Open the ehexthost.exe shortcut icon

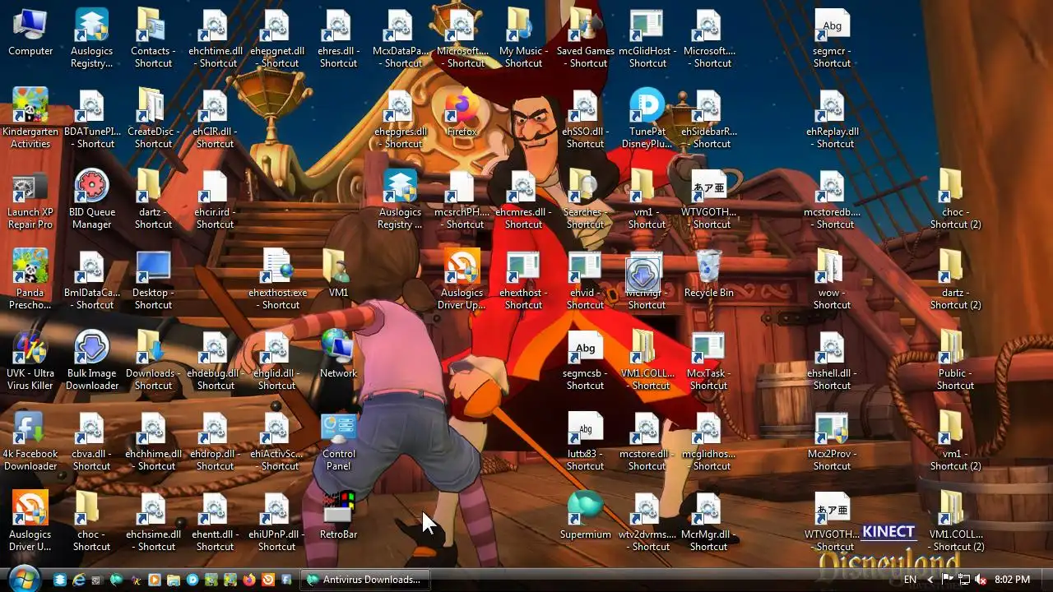[276, 280]
